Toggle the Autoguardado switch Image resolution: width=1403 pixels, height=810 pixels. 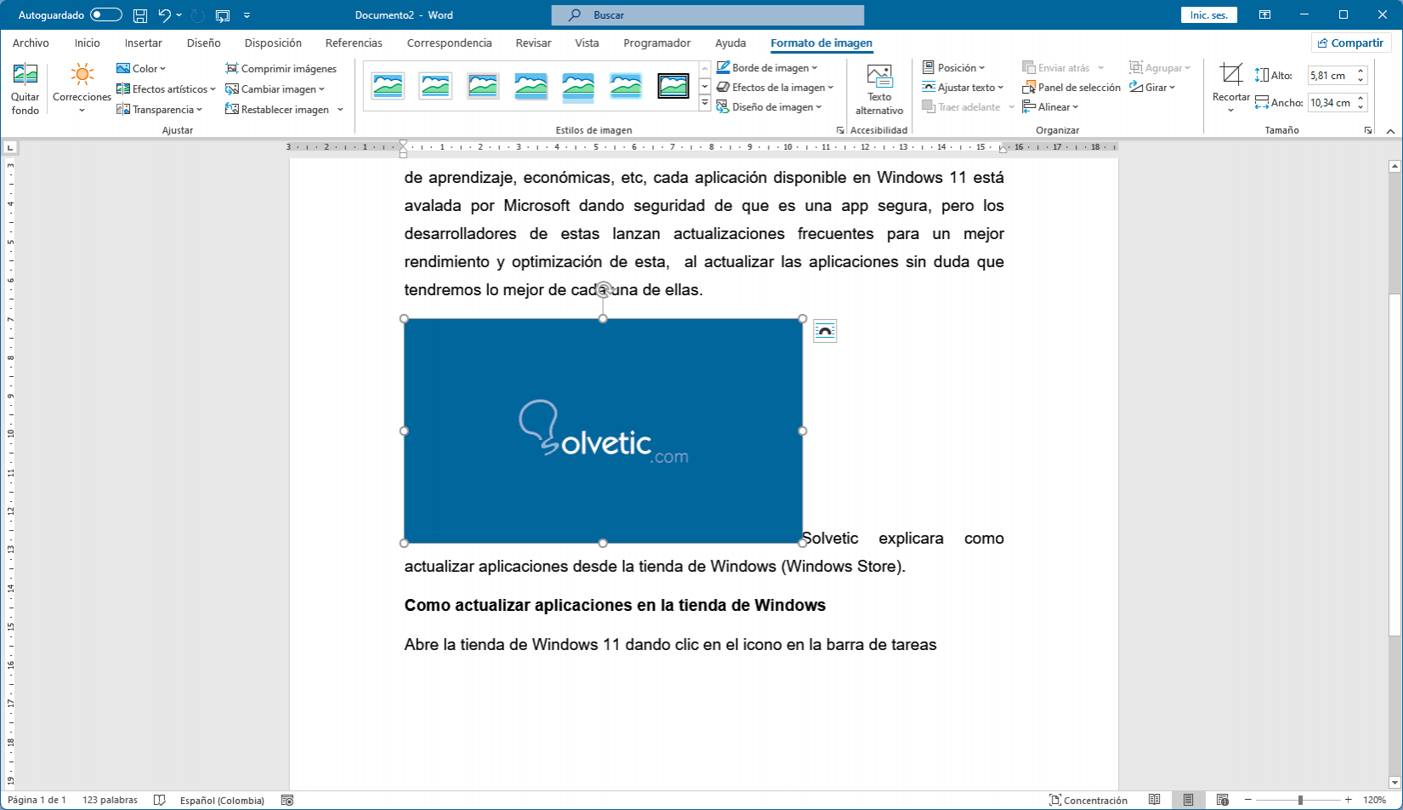(106, 15)
